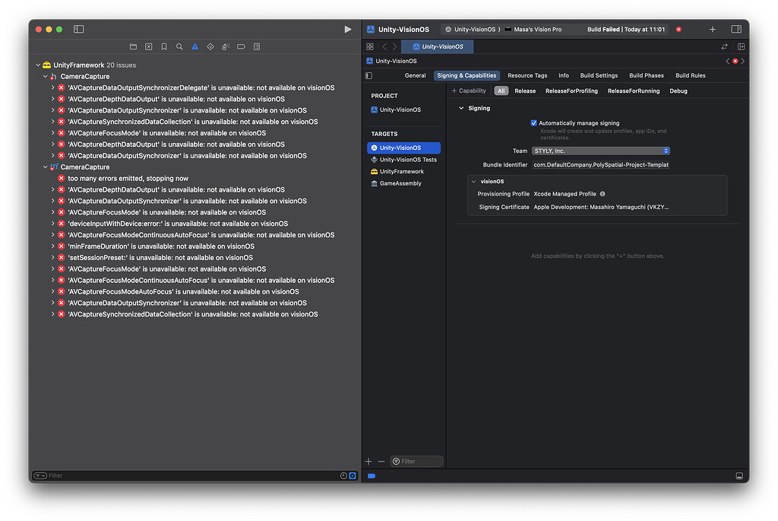Toggle the left navigator sidebar icon

point(78,30)
